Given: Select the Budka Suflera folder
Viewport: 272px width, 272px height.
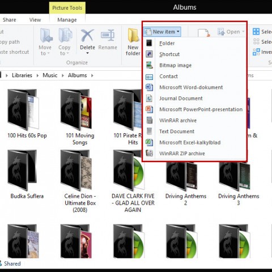Looking at the screenshot, I should click(27, 175).
